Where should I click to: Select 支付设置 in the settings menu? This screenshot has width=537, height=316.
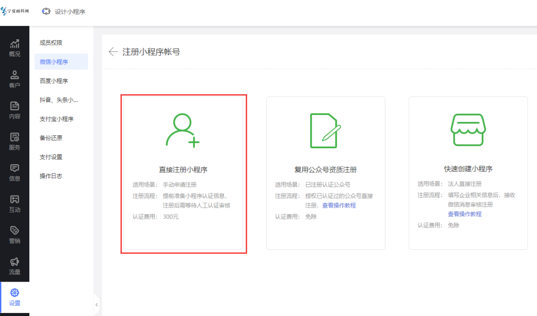[51, 157]
